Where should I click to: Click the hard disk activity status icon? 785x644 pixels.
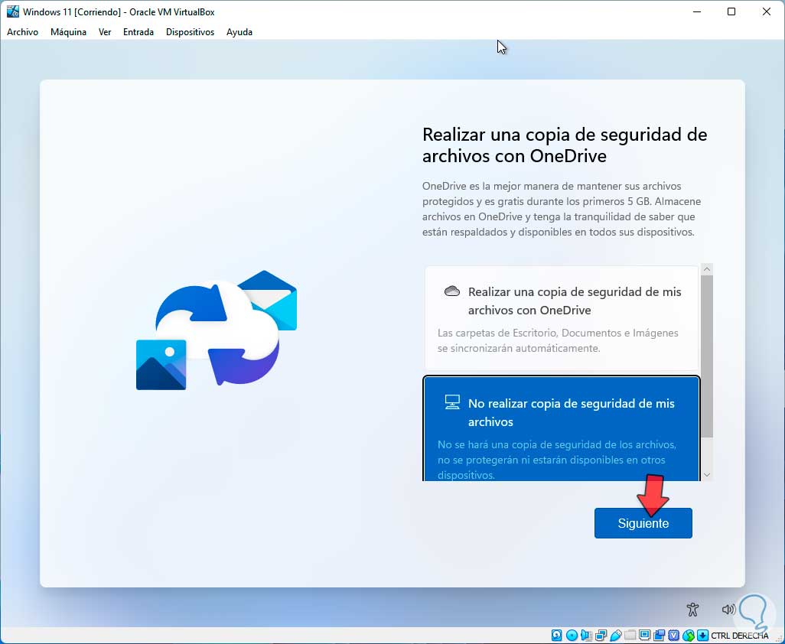pyautogui.click(x=557, y=636)
